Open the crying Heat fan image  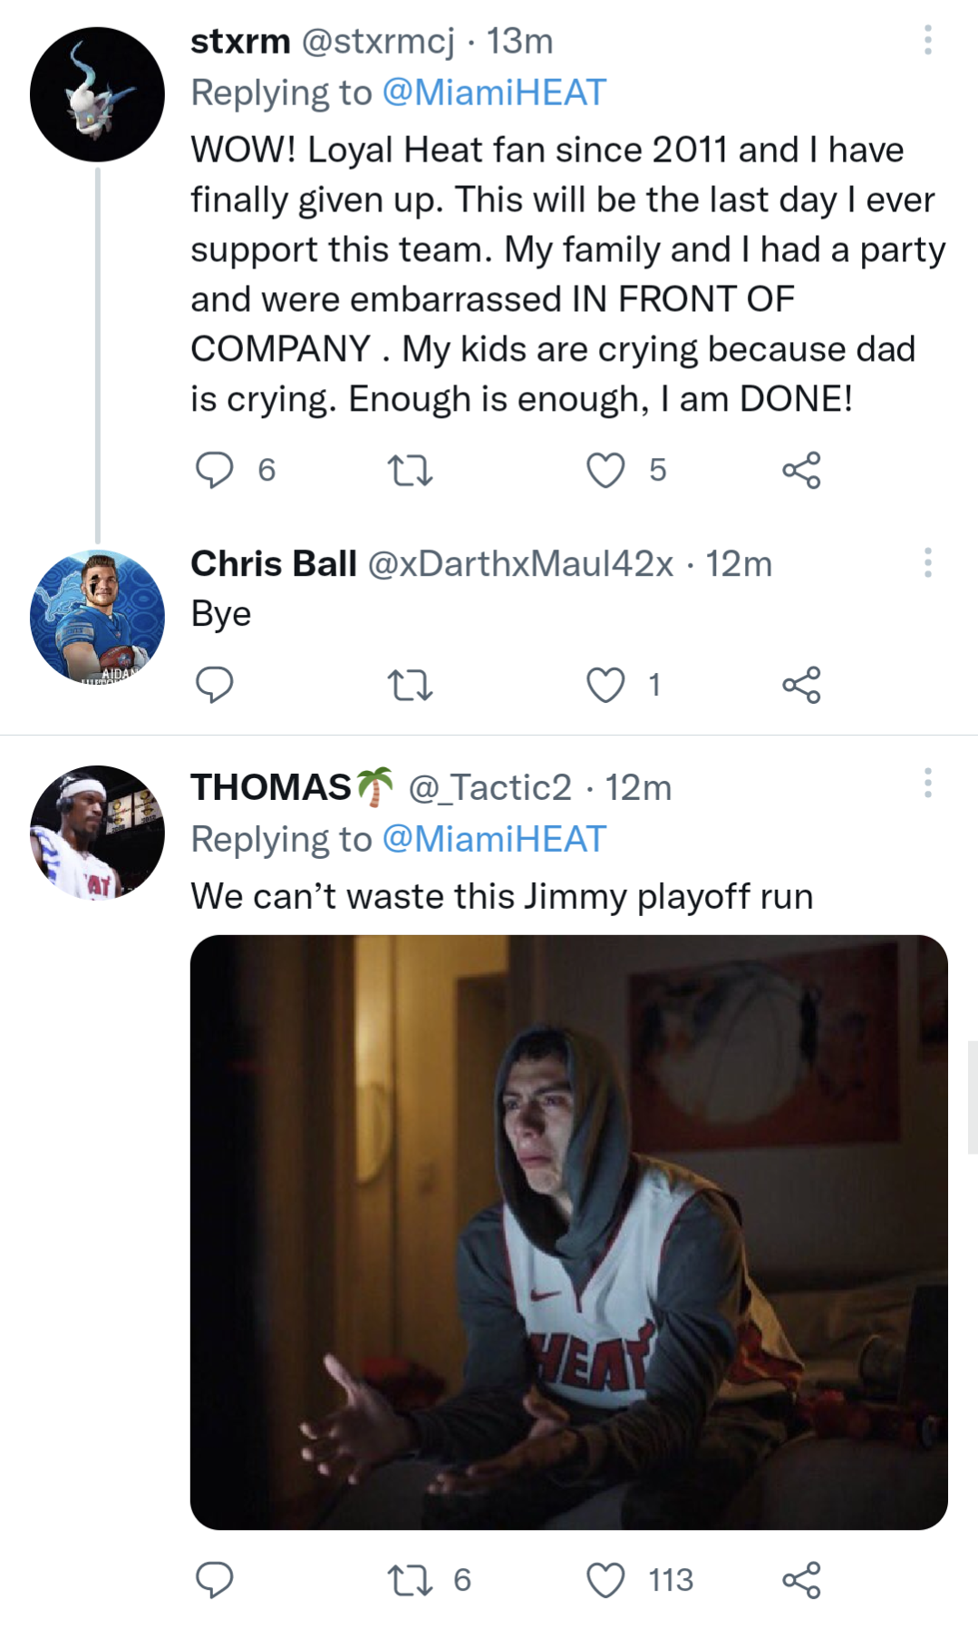point(568,1232)
